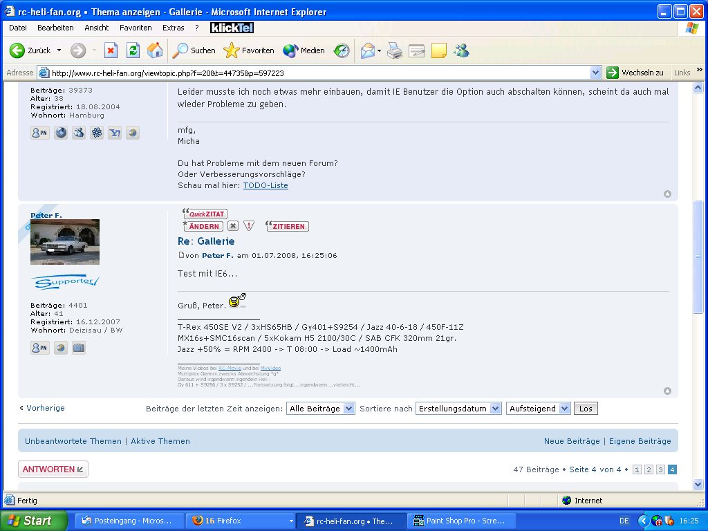Send PN to Peter F.
The image size is (708, 531).
click(x=39, y=348)
